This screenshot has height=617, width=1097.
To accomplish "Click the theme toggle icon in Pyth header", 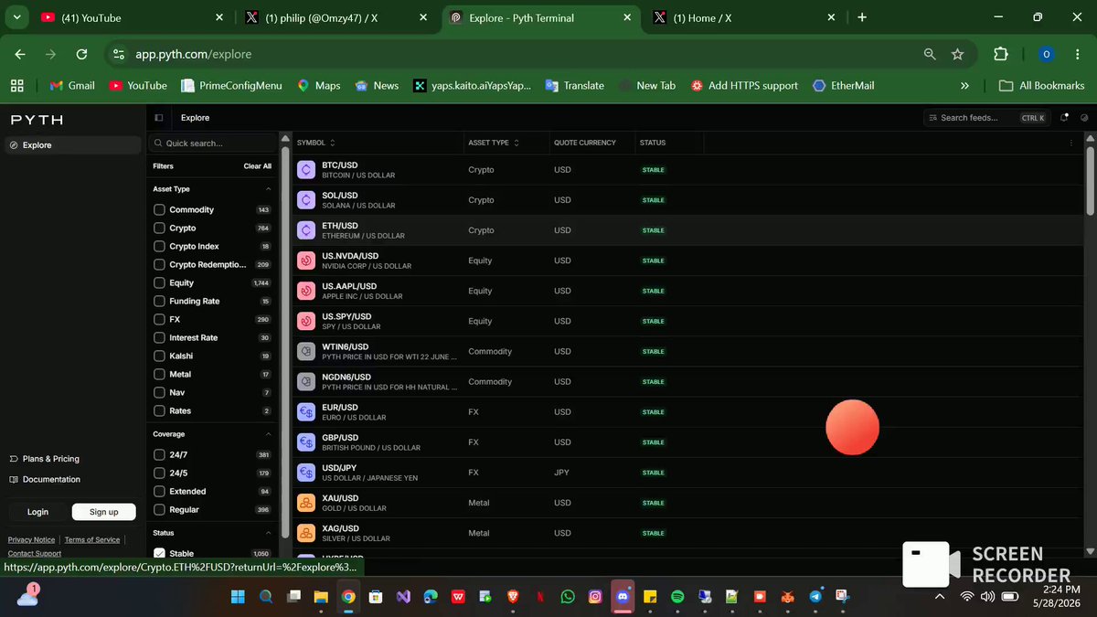I will click(1084, 117).
